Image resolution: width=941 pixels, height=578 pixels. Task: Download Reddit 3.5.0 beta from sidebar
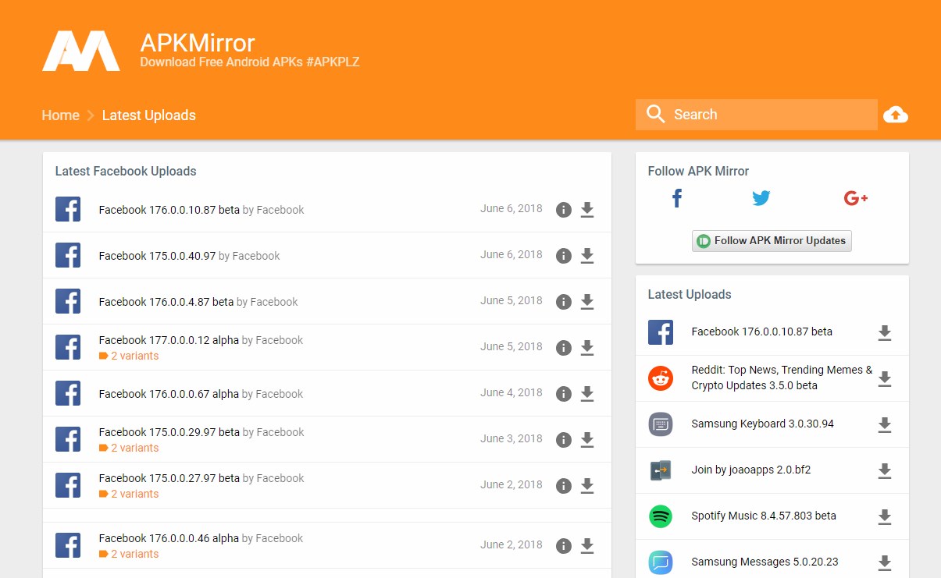click(x=885, y=379)
